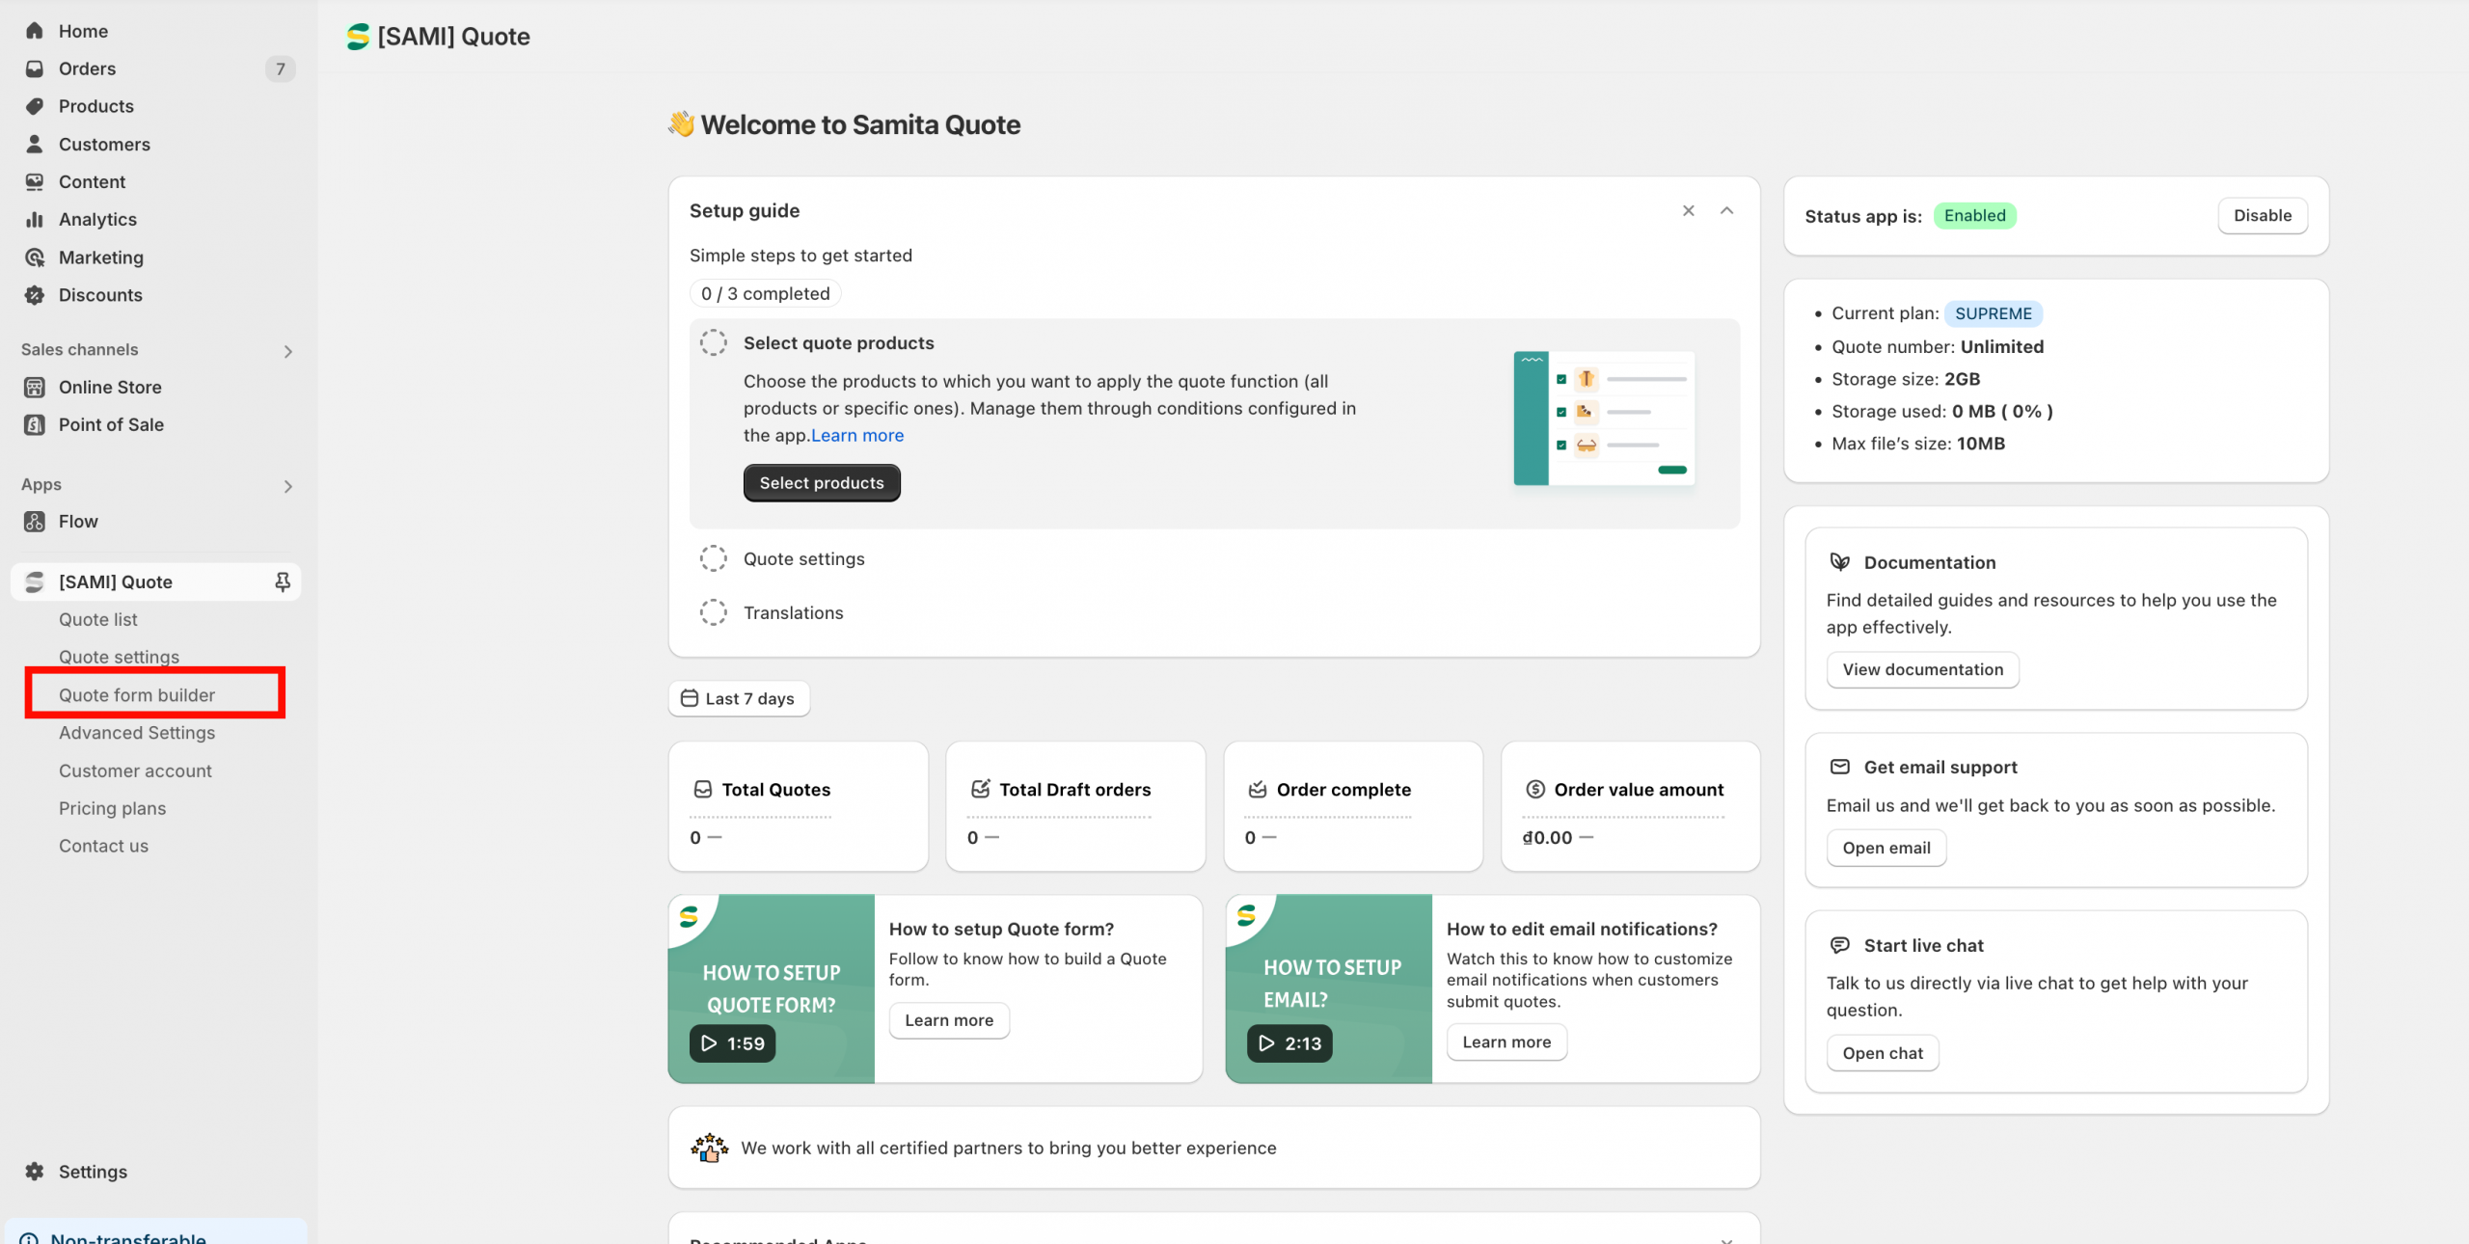Open Pricing plans page

coord(112,808)
